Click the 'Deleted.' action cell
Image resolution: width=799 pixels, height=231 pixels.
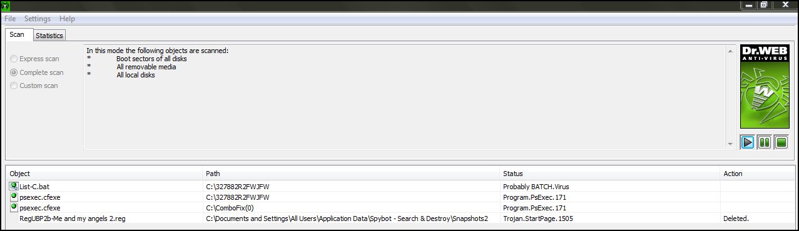point(736,219)
